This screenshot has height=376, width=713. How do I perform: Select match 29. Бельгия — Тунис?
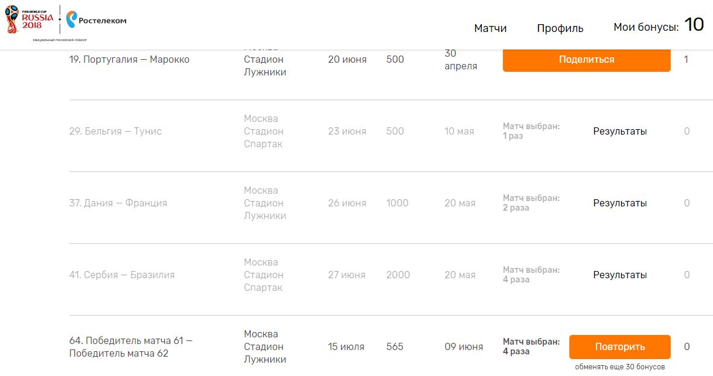(x=115, y=131)
